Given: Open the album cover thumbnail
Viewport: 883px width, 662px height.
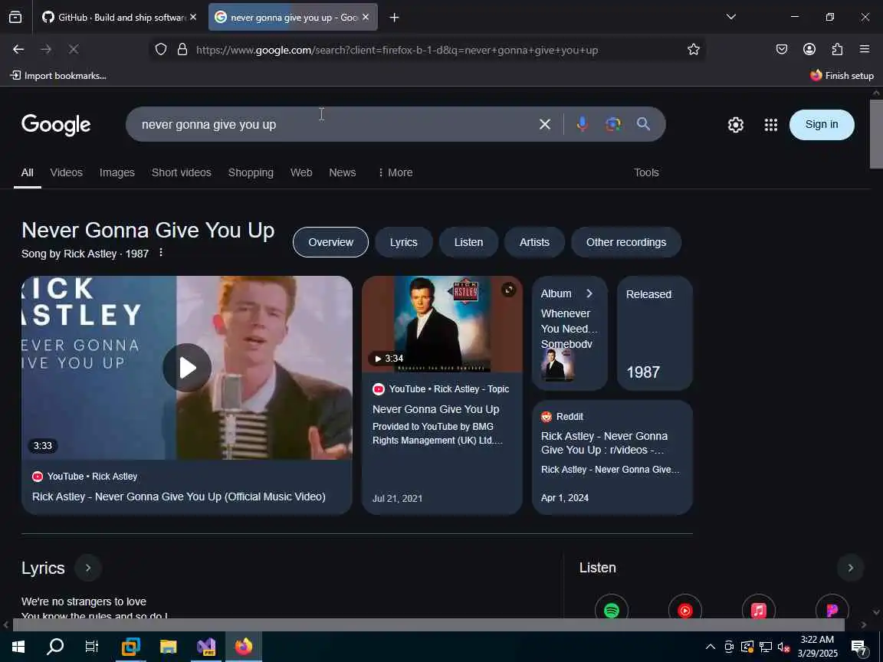Looking at the screenshot, I should (x=557, y=365).
